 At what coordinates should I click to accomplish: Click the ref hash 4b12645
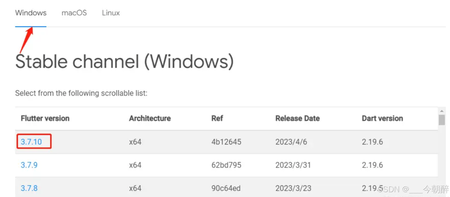(226, 142)
